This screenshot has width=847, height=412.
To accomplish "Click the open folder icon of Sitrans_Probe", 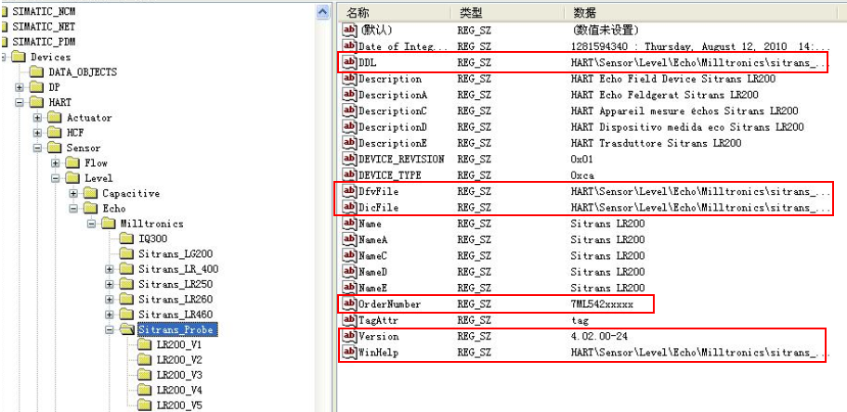I will (x=126, y=328).
